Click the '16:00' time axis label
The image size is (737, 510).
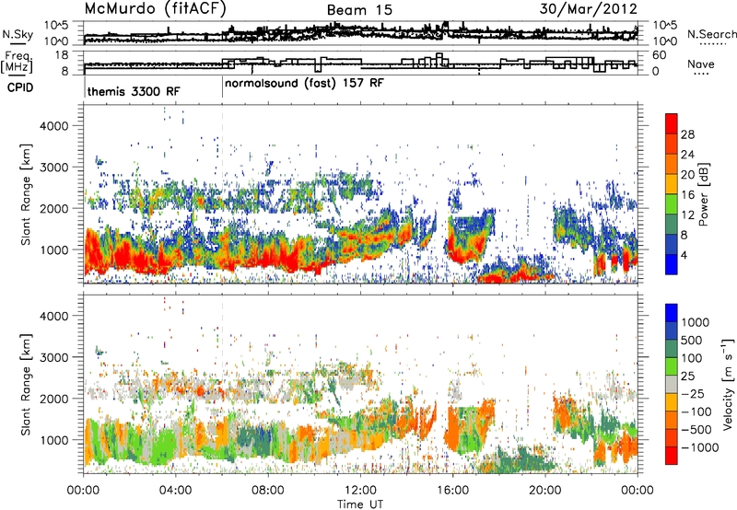(x=452, y=491)
